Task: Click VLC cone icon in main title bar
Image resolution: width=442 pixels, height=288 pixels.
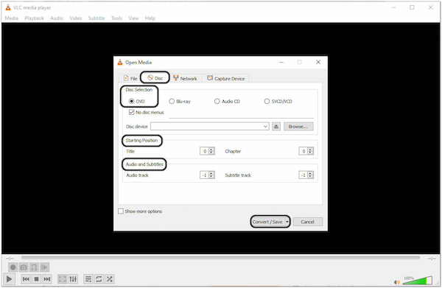Action: [8, 7]
